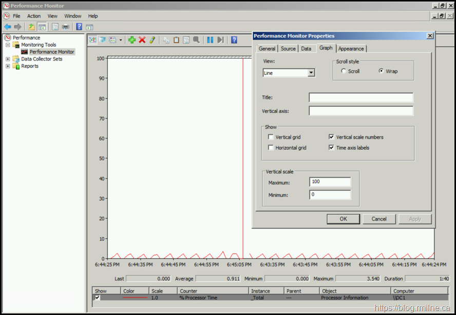
Task: Click the Cancel button
Action: click(x=379, y=219)
